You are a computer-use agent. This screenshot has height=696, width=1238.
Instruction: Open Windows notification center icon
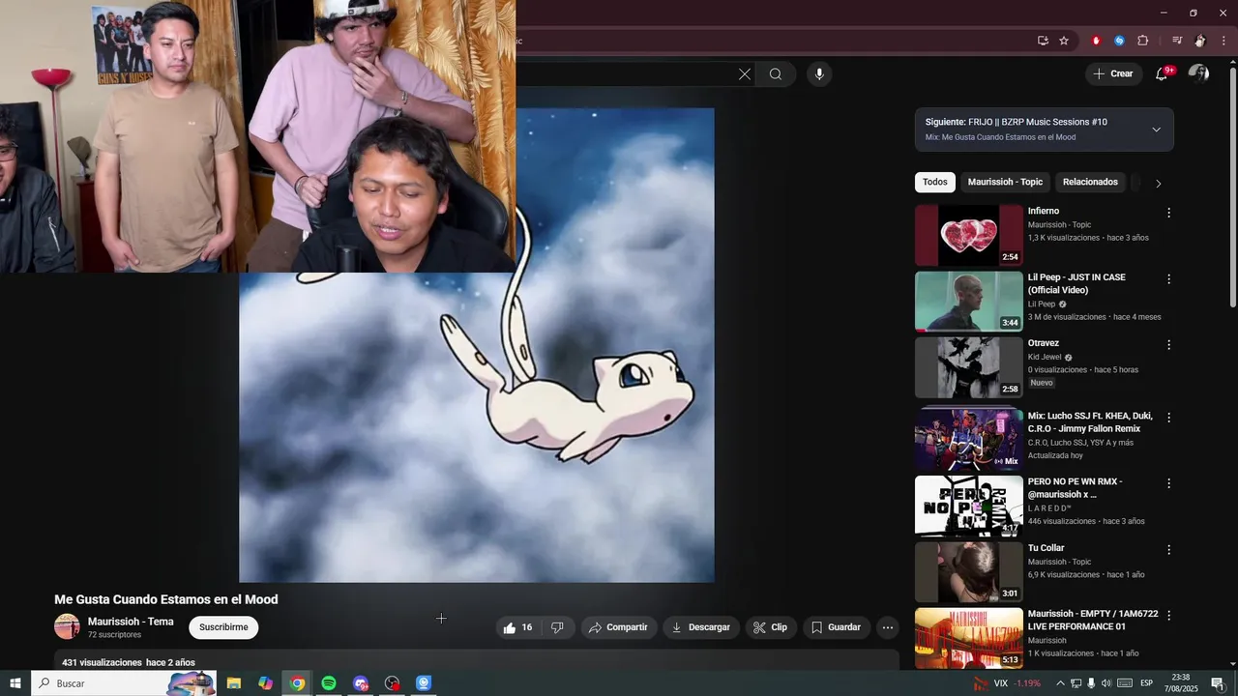(1218, 683)
